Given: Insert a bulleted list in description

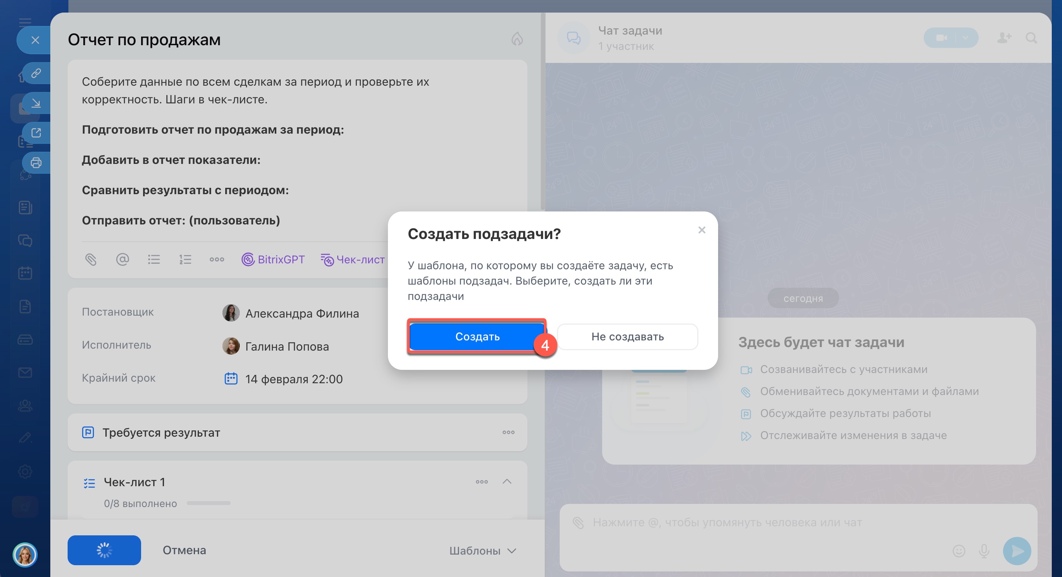Looking at the screenshot, I should coord(154,259).
